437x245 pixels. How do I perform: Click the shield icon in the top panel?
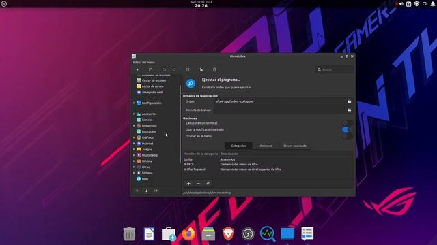pyautogui.click(x=417, y=4)
